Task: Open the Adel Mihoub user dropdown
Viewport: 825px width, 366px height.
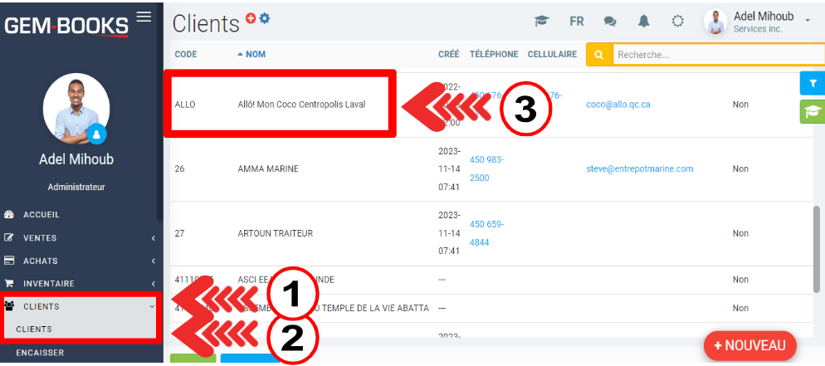Action: pyautogui.click(x=762, y=22)
